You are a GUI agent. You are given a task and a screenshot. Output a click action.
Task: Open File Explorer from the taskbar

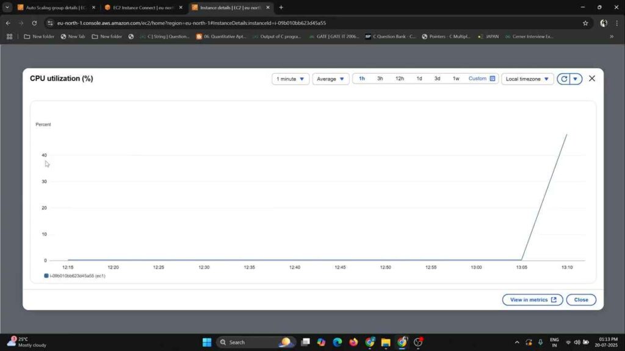coord(386,342)
